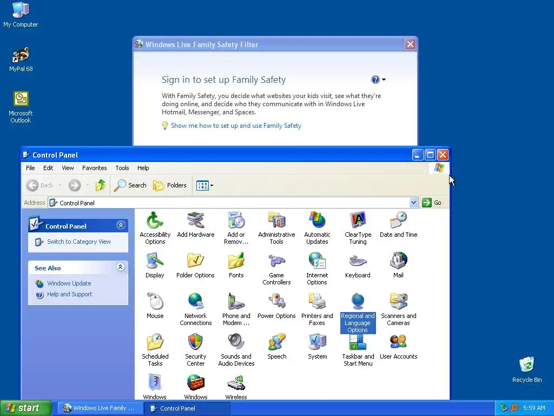Select the Display applet icon
This screenshot has height=416, width=554.
[x=155, y=265]
